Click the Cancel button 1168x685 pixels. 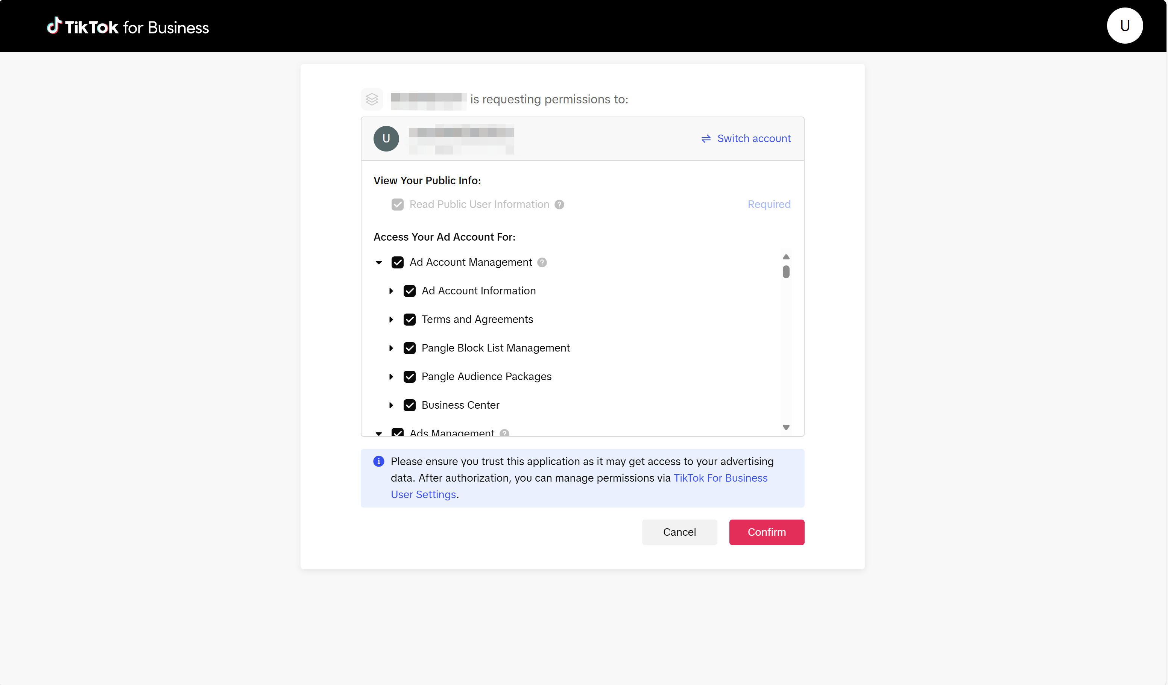[679, 532]
